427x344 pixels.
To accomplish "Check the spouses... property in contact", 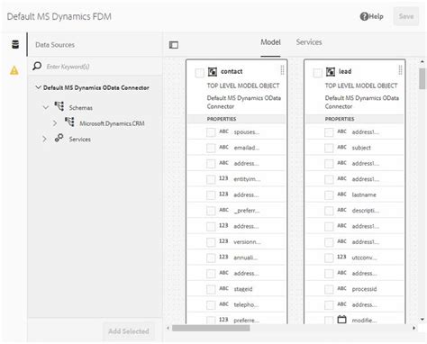I will click(211, 132).
